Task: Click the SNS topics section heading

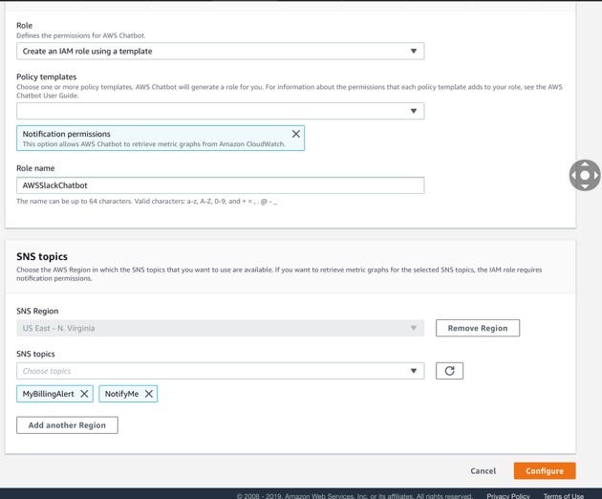Action: [42, 256]
